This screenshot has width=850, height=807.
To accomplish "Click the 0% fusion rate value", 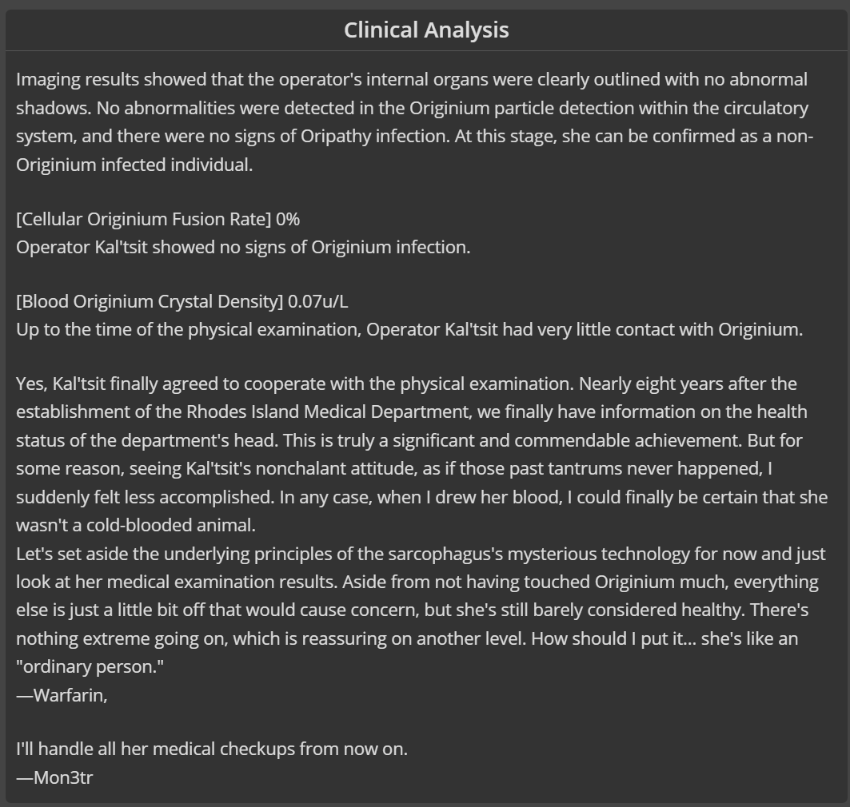I will point(288,219).
